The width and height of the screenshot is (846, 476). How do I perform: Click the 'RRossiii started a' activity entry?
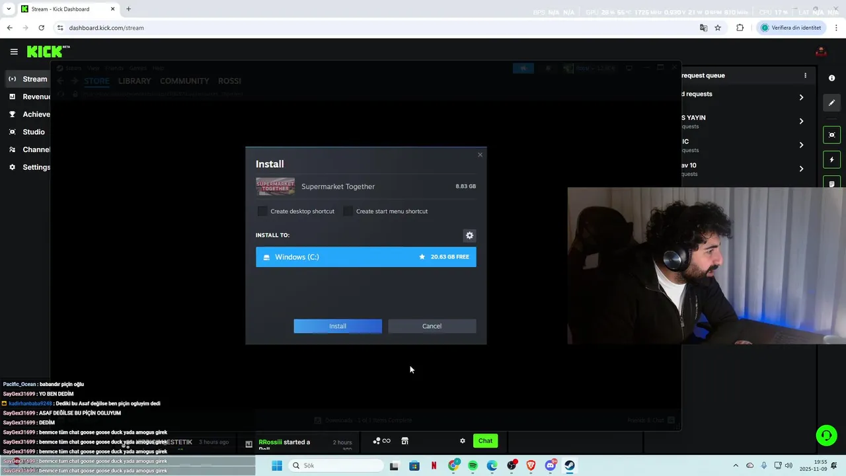point(284,442)
